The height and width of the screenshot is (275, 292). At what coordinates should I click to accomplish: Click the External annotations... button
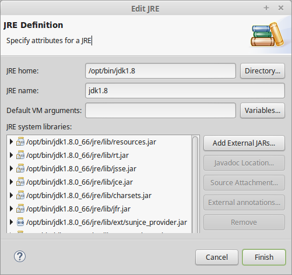pyautogui.click(x=244, y=203)
